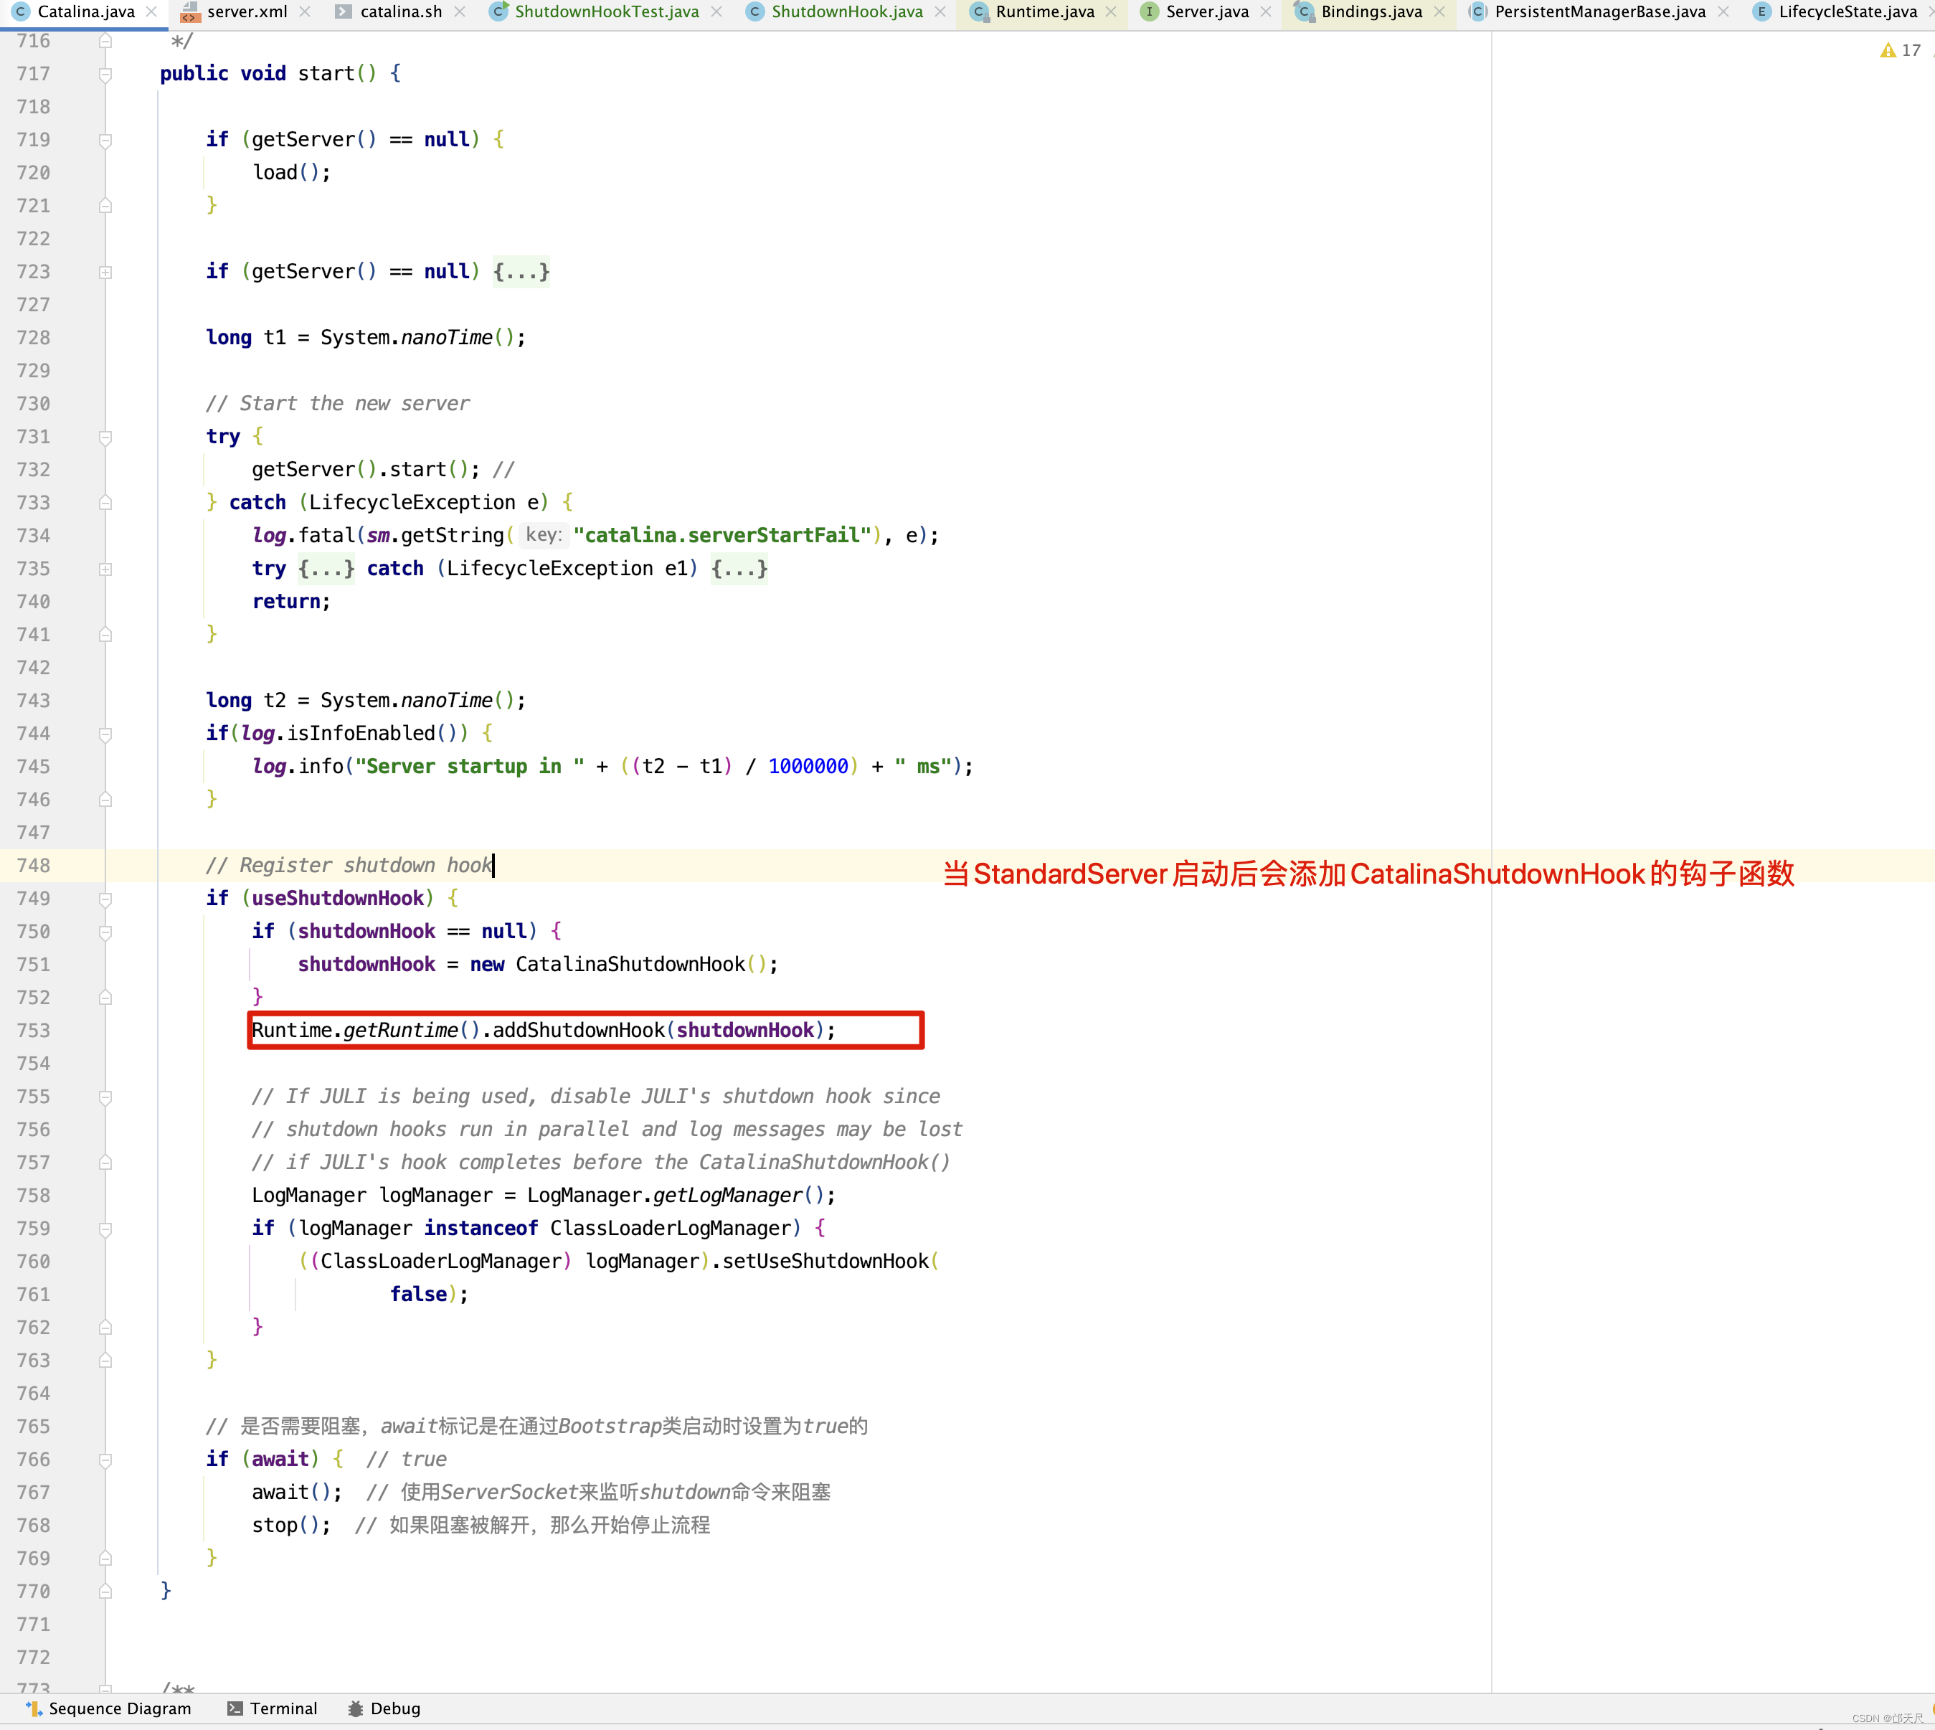Click the addShutdownHook method call

click(x=578, y=1031)
